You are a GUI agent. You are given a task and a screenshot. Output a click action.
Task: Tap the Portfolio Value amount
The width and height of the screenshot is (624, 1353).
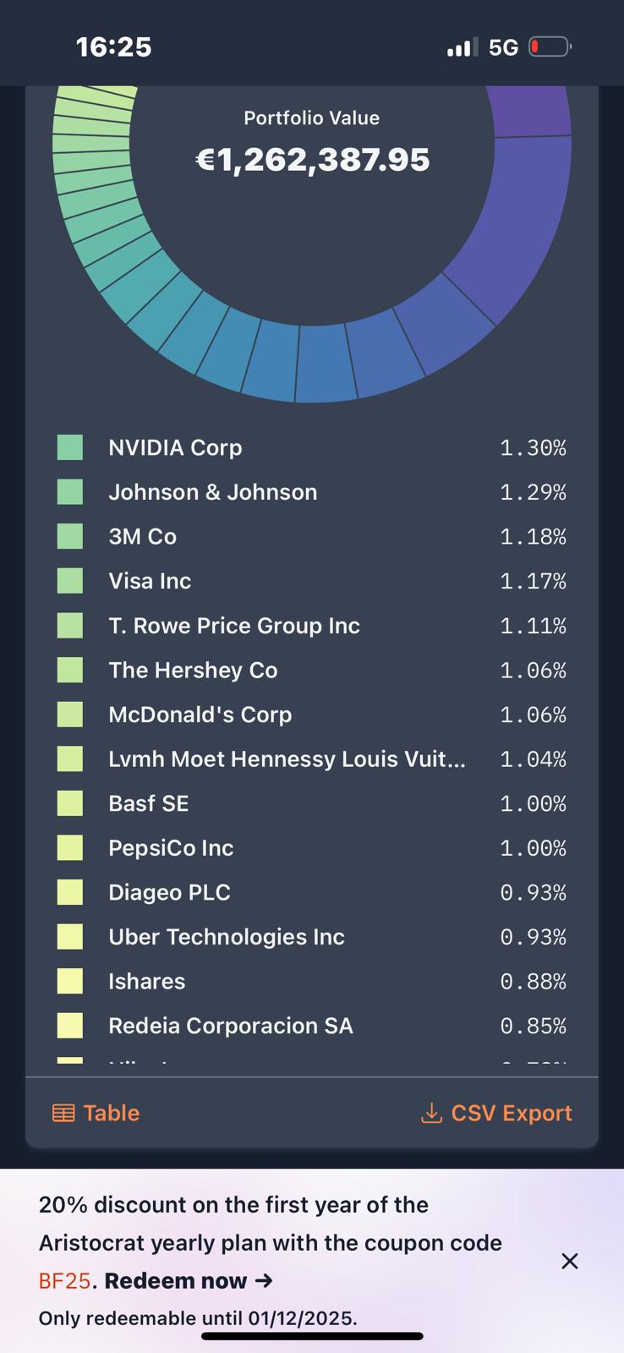coord(313,160)
